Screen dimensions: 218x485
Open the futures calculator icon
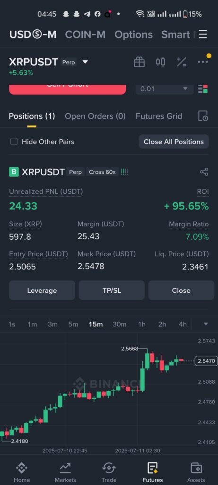[x=181, y=62]
